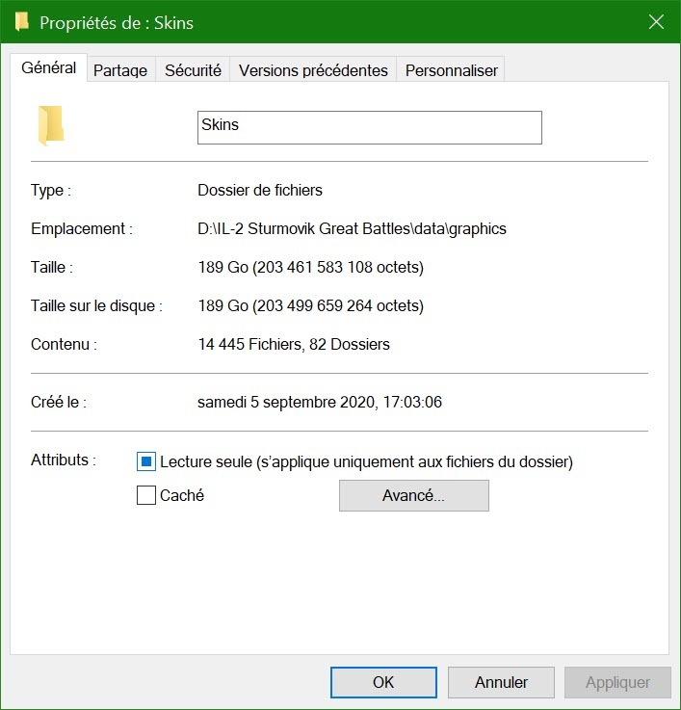Focus the Skins folder name field
Screen dimensions: 681x710
[370, 128]
